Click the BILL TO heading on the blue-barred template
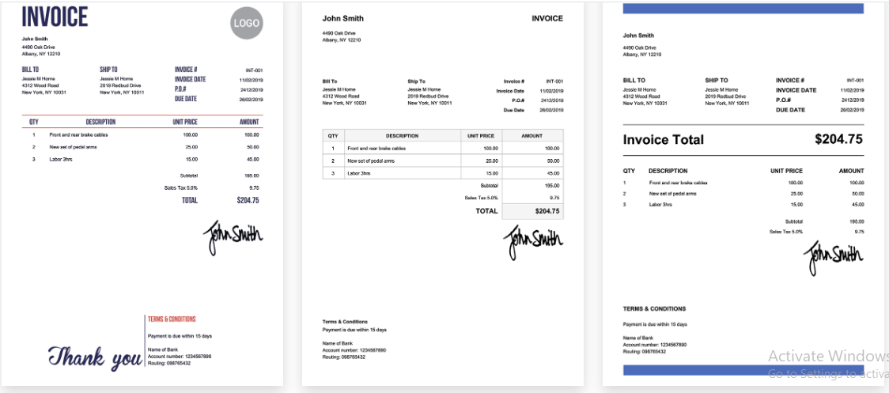The image size is (889, 393). (634, 81)
